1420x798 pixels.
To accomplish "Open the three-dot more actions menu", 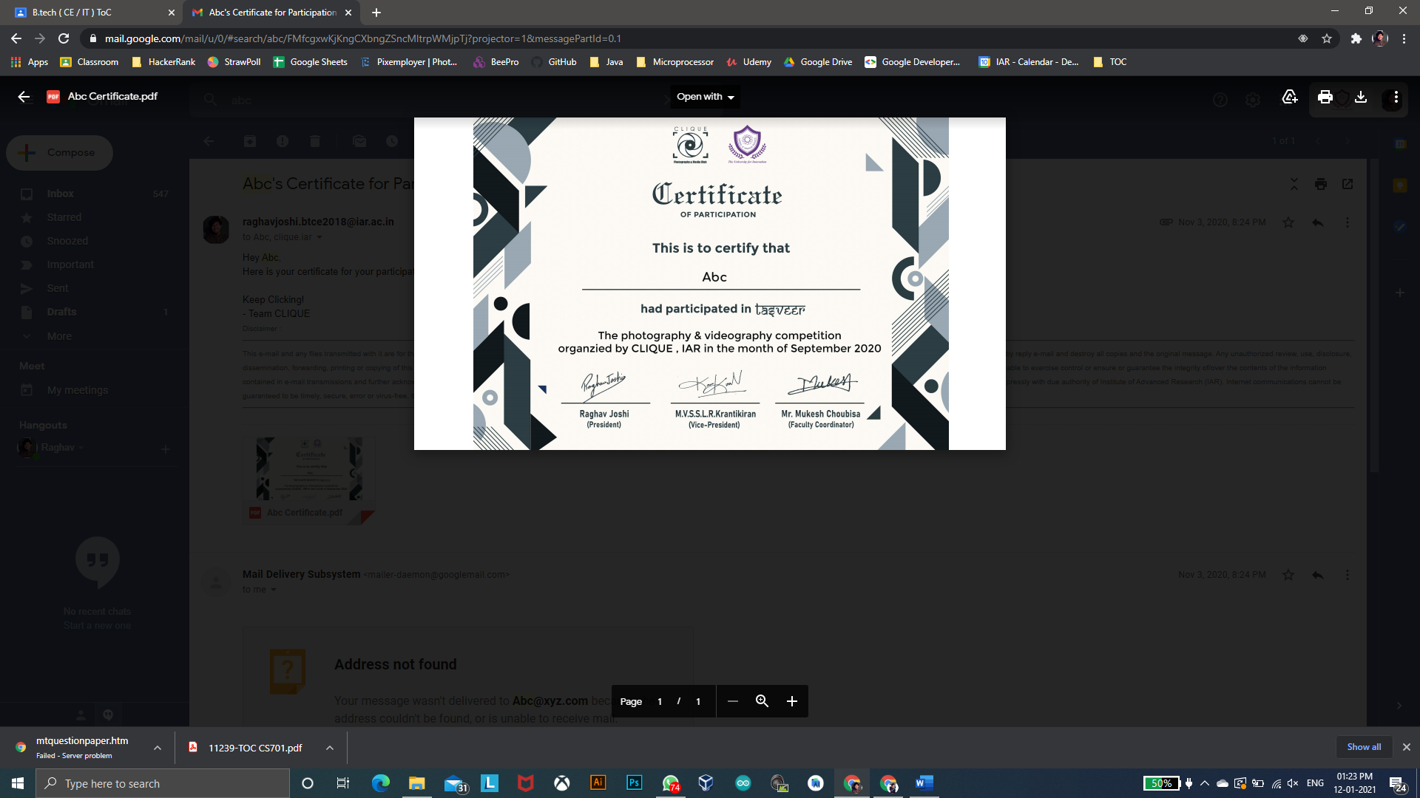I will tap(1396, 97).
